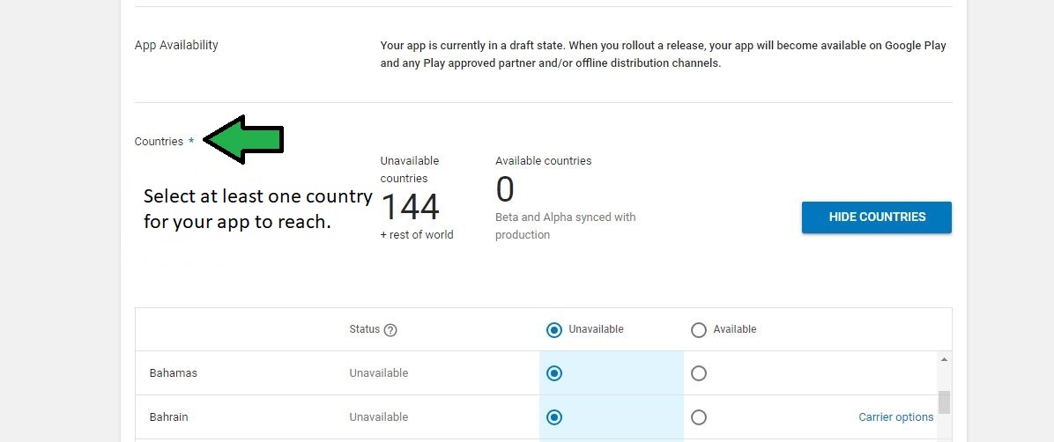Click the country list scrollbar thumb
This screenshot has height=442, width=1054.
[944, 402]
